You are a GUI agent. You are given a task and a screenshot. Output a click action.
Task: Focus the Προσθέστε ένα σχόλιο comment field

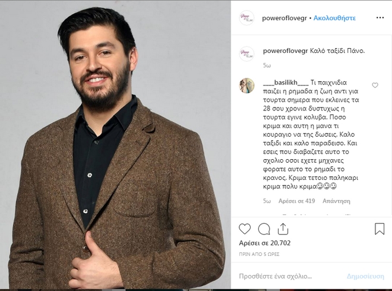pos(290,276)
